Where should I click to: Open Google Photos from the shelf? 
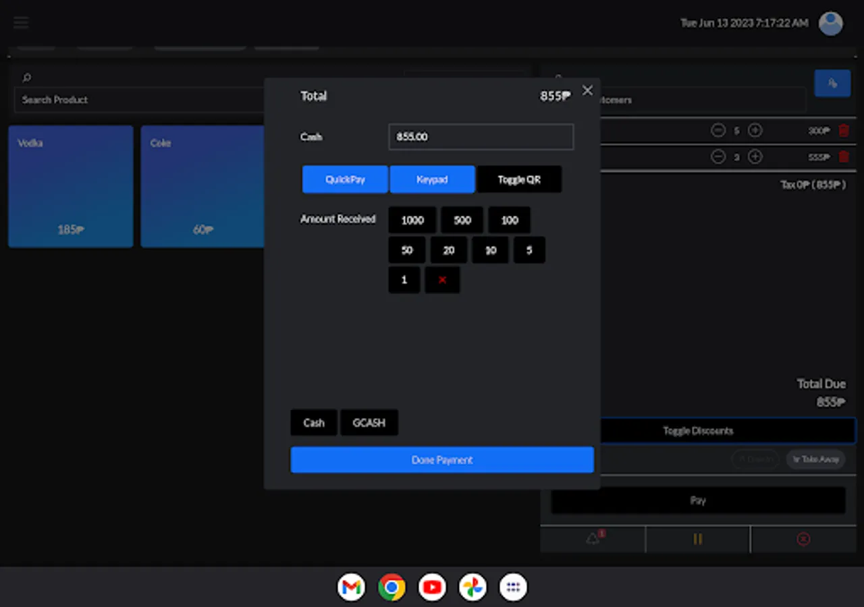tap(473, 587)
